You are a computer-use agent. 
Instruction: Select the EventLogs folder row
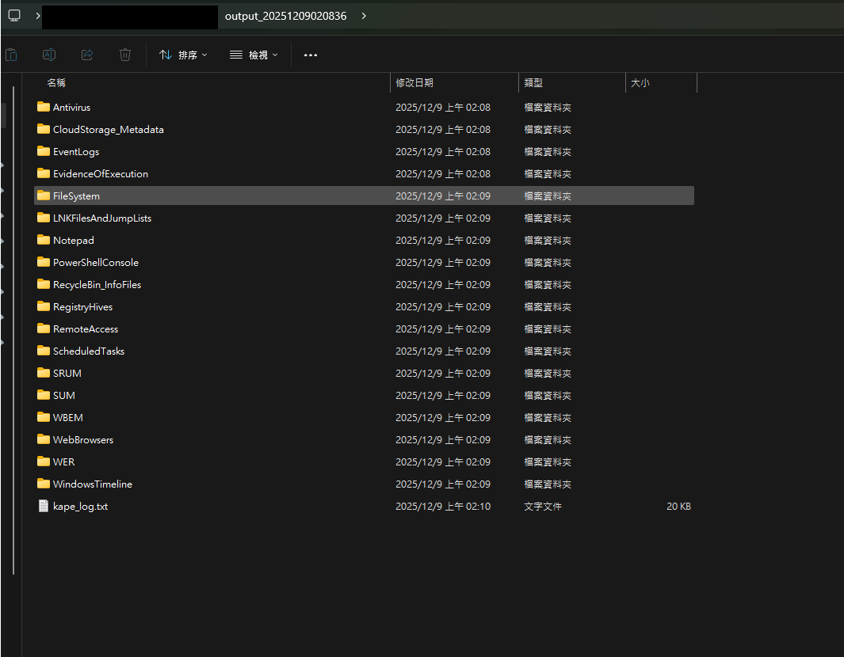[76, 151]
